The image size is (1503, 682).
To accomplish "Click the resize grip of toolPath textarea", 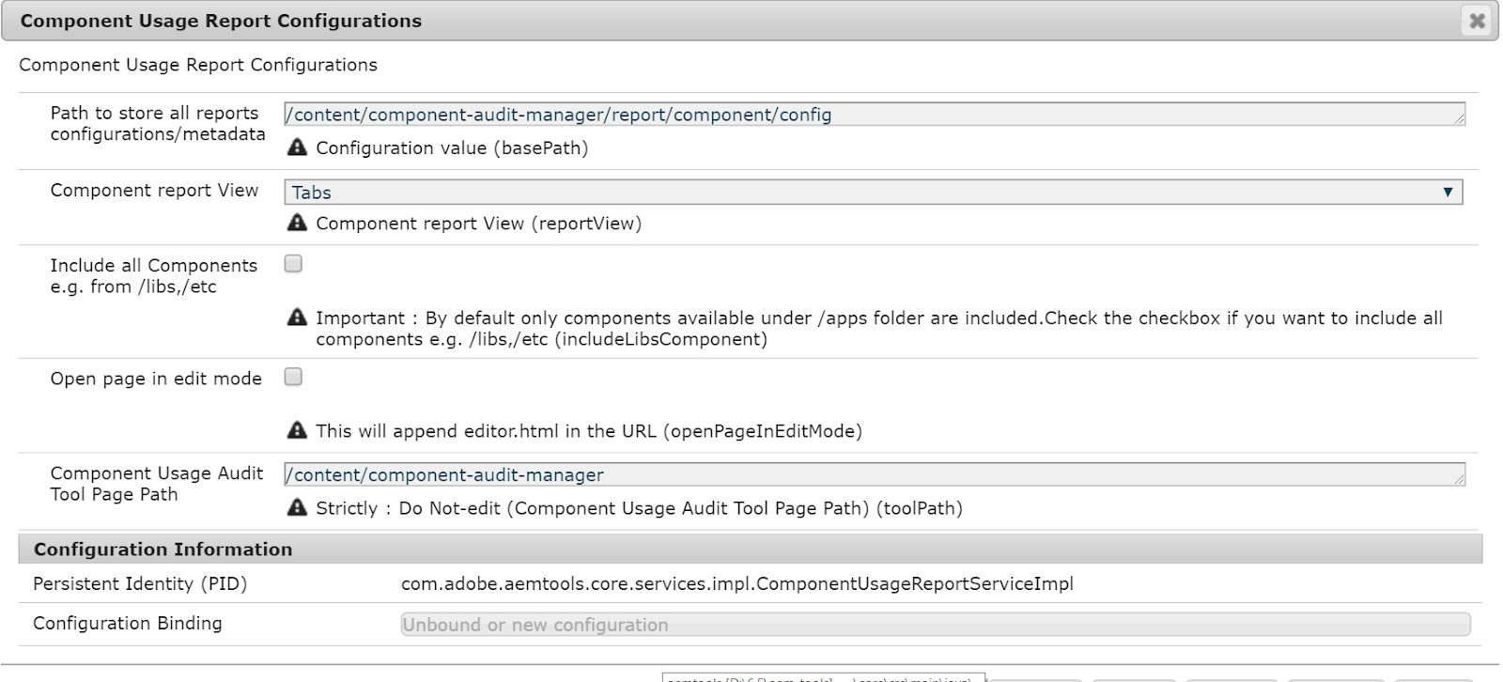I will (x=1459, y=480).
